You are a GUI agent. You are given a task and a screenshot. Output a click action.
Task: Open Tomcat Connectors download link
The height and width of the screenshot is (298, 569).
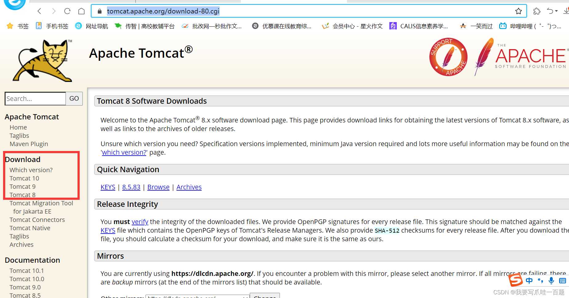[37, 220]
